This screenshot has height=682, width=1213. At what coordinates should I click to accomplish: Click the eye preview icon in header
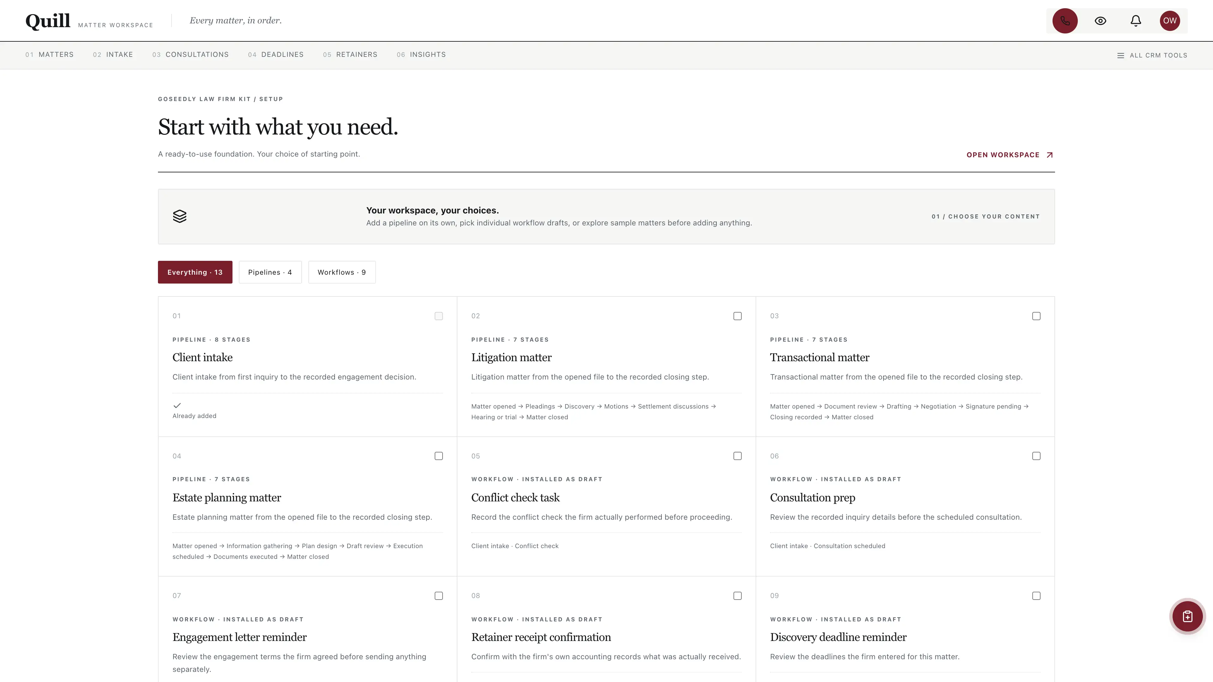click(x=1100, y=21)
